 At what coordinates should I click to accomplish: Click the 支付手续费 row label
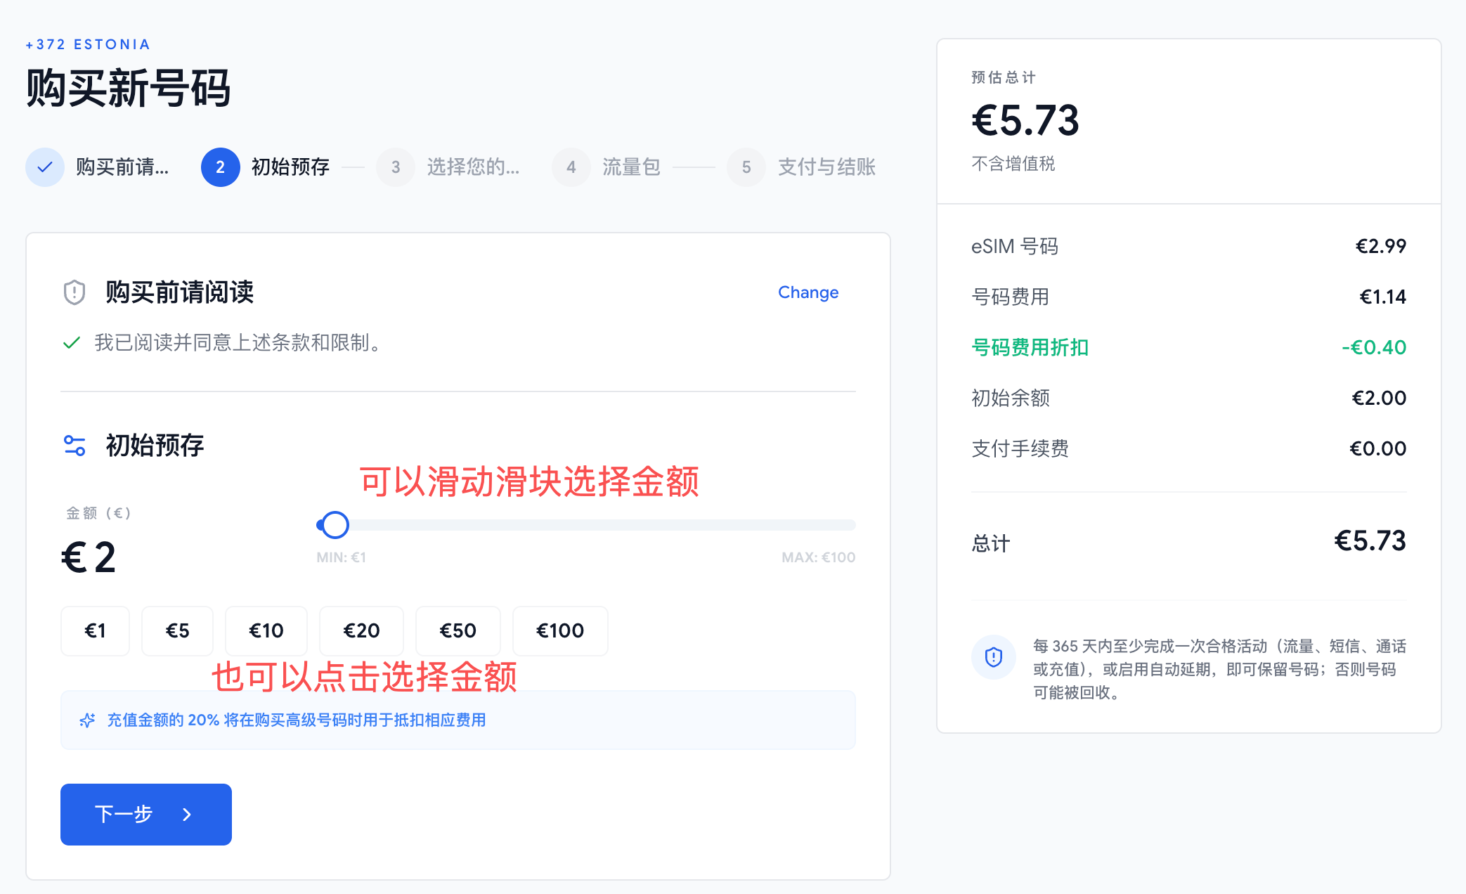click(x=1020, y=449)
